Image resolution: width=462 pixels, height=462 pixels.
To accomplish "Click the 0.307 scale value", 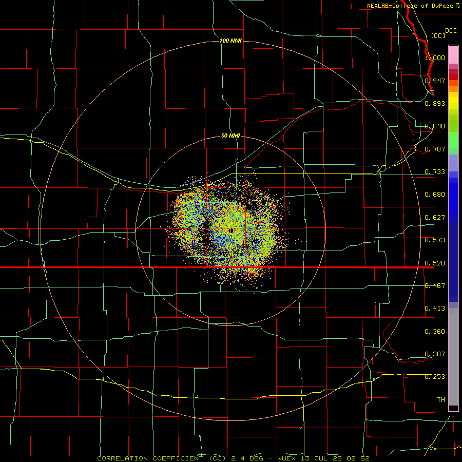I will tap(435, 354).
